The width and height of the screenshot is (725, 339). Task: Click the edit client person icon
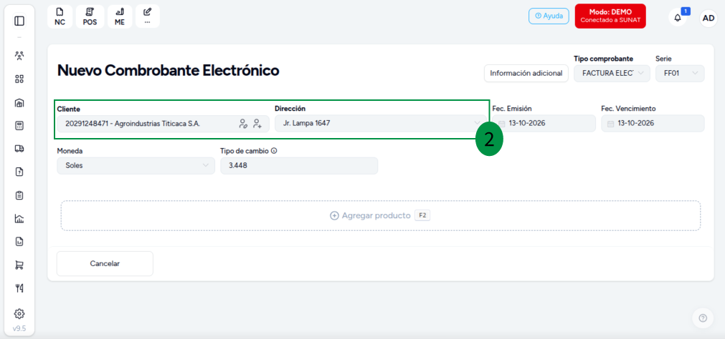click(x=243, y=124)
